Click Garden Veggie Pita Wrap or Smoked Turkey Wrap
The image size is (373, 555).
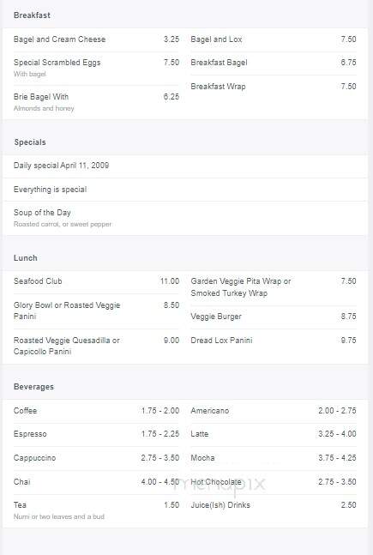click(274, 287)
